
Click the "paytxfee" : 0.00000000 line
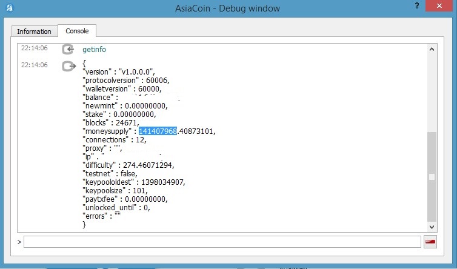tap(125, 199)
